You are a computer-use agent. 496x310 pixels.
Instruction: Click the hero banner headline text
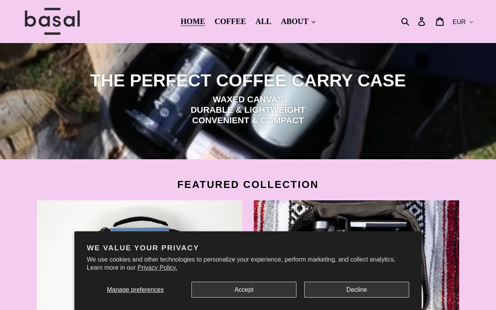pos(248,81)
